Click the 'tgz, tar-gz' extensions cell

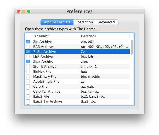[90, 92]
